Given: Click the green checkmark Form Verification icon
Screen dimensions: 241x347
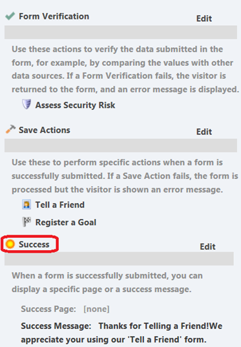Looking at the screenshot, I should point(10,16).
